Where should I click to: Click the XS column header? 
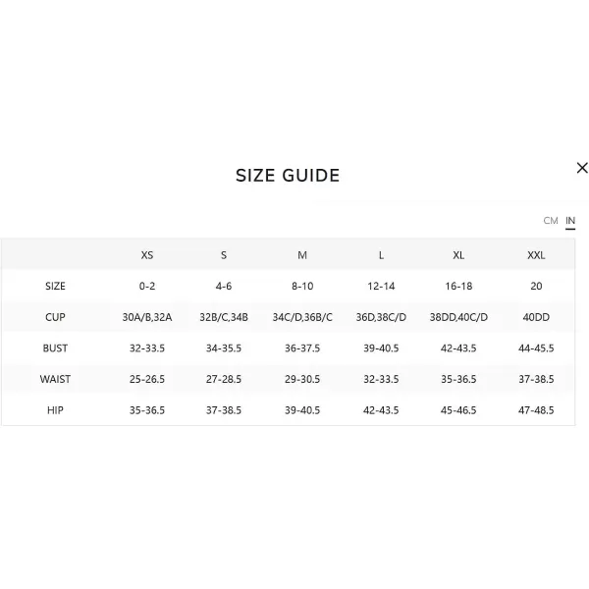point(147,255)
